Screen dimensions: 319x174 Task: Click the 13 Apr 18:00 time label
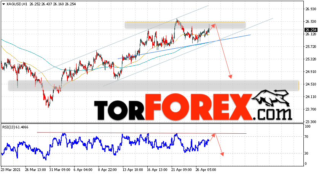tap(133, 169)
